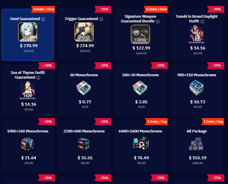Open Sea of Thyme Outfit info icon
The width and height of the screenshot is (228, 184).
38,78
